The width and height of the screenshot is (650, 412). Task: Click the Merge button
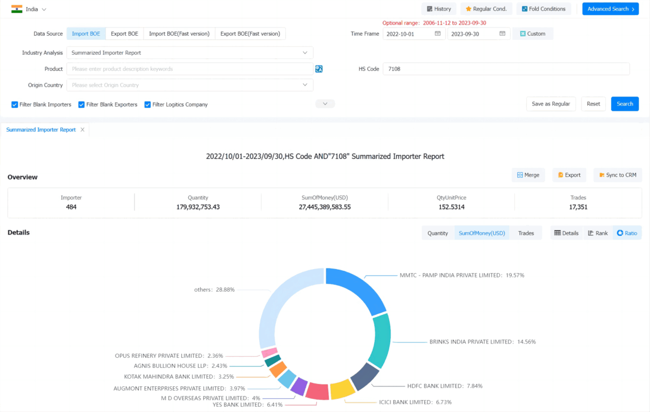pos(528,175)
